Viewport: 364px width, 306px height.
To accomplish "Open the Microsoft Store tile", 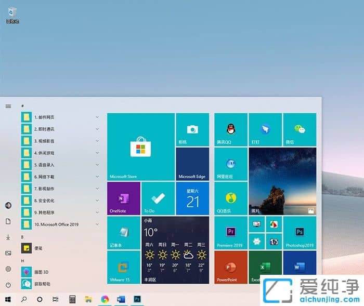I will pyautogui.click(x=141, y=147).
